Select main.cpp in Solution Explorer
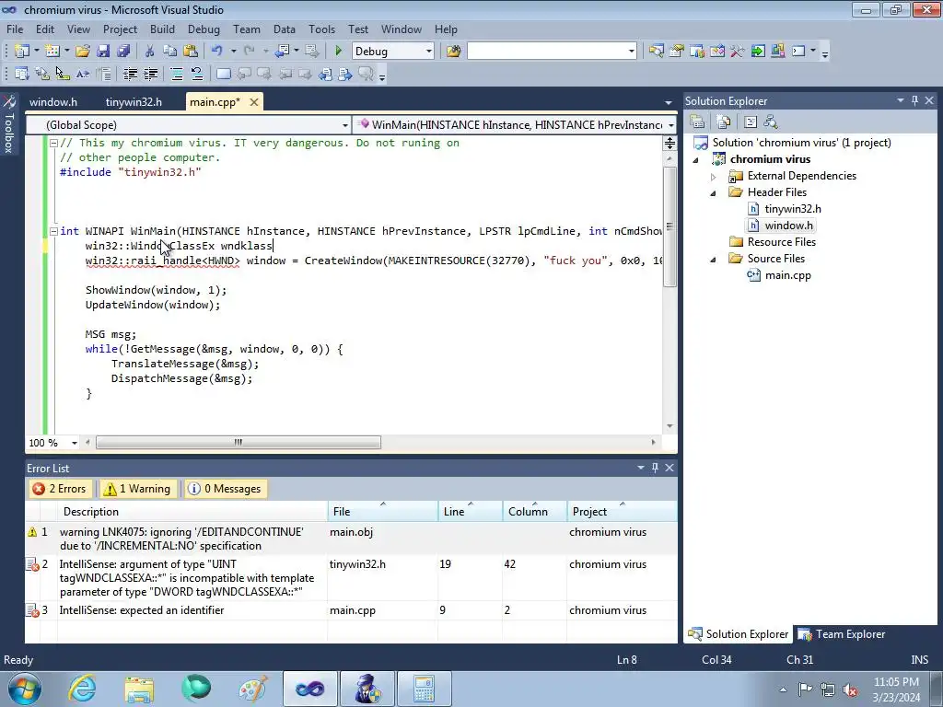Image resolution: width=943 pixels, height=707 pixels. (x=788, y=275)
